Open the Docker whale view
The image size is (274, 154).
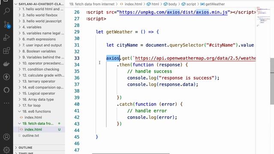(x=7, y=64)
